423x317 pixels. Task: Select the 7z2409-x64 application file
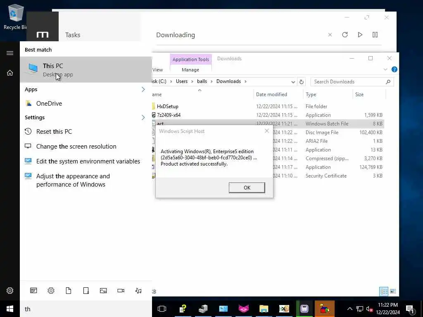click(x=169, y=115)
